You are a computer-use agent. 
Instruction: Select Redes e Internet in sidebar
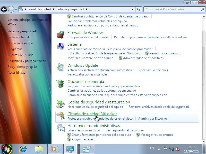[18, 37]
